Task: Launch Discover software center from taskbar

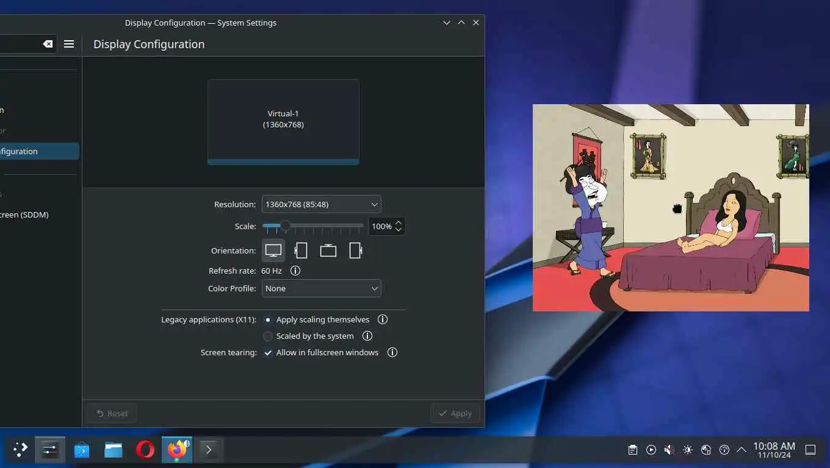Action: coord(82,450)
